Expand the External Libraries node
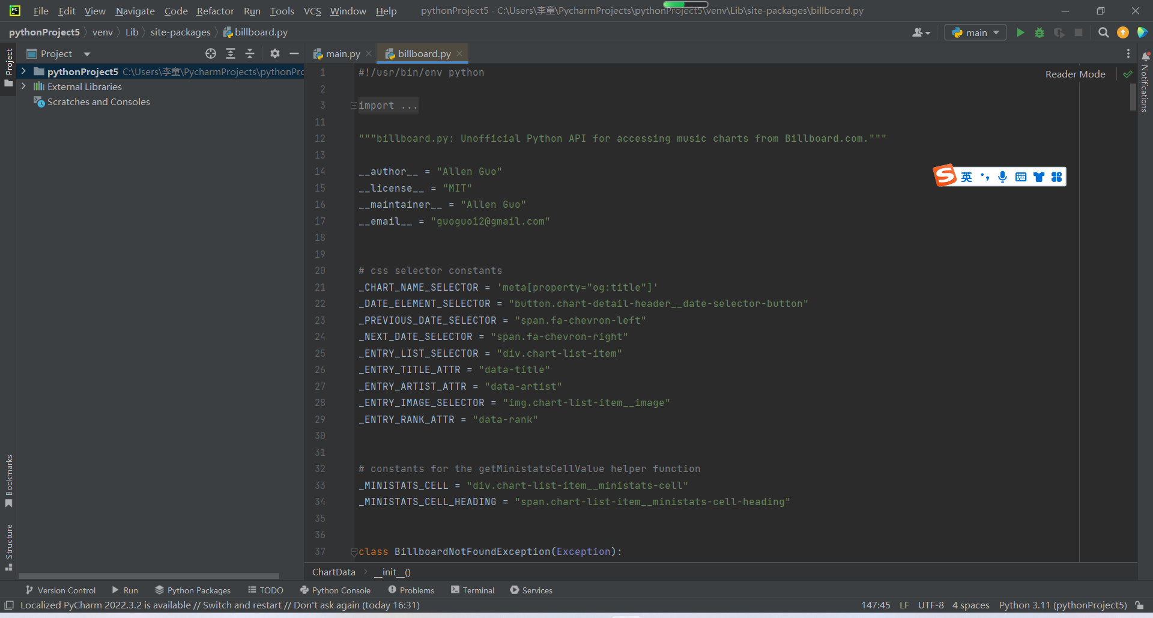The width and height of the screenshot is (1153, 618). coord(23,86)
